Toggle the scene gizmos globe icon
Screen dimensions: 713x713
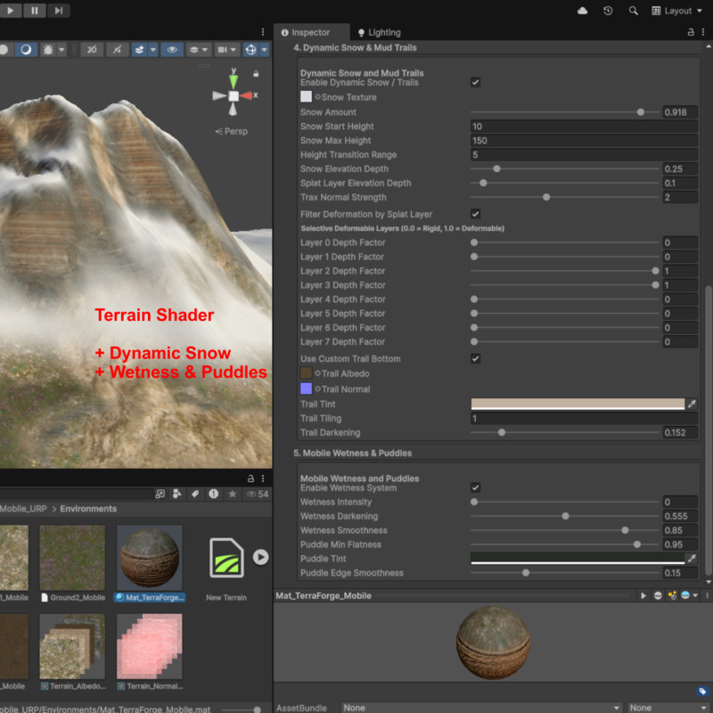point(250,50)
